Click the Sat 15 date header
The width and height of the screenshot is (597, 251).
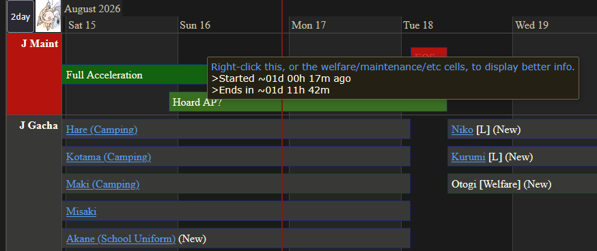pyautogui.click(x=82, y=25)
